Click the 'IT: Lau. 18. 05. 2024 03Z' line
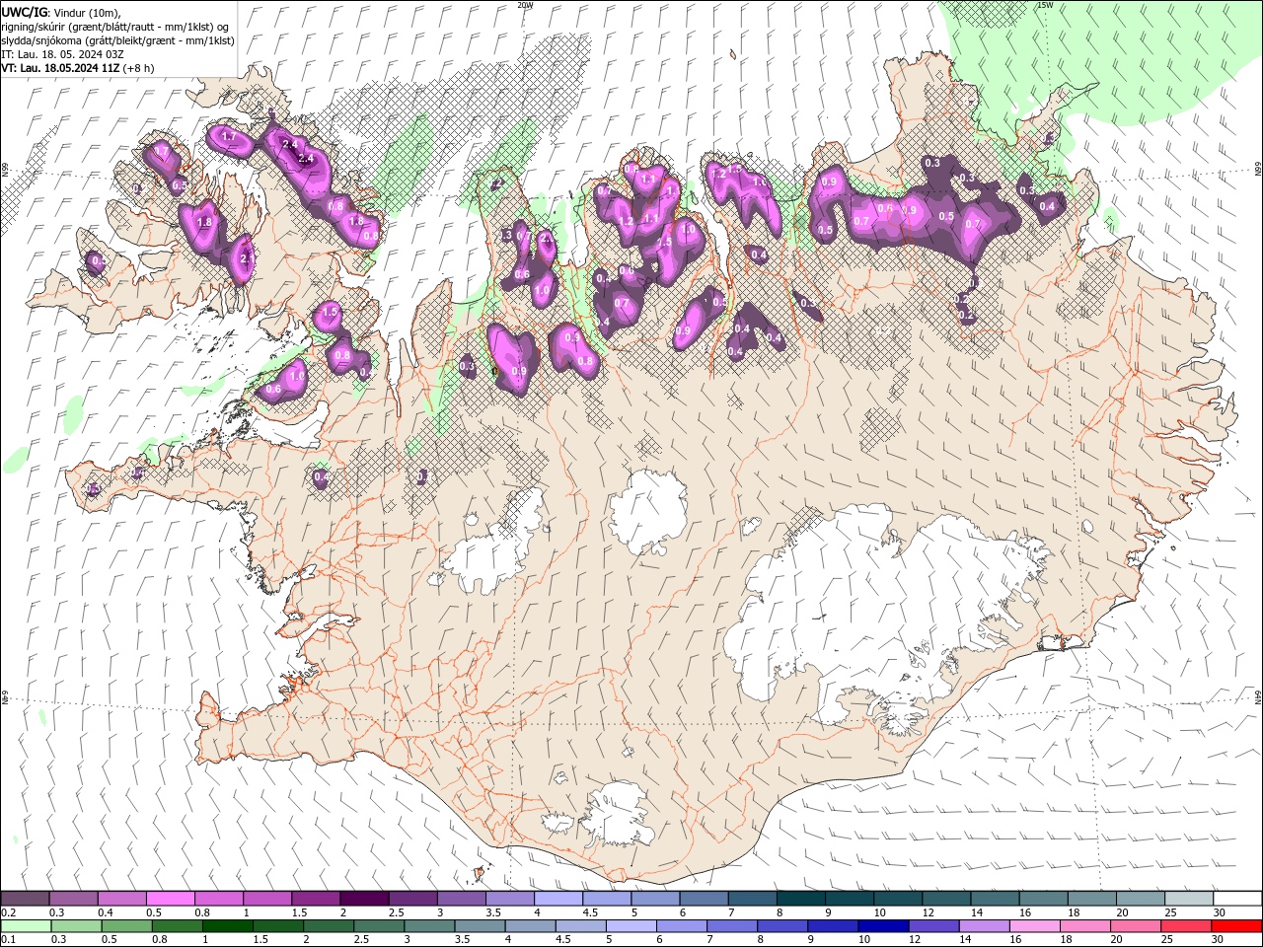The height and width of the screenshot is (947, 1263). 62,54
